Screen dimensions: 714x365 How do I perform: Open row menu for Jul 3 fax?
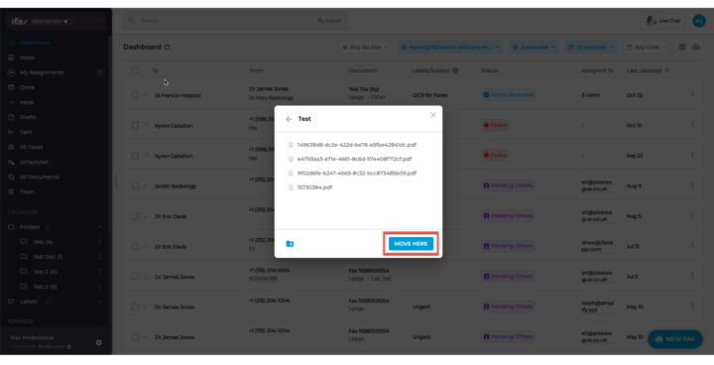[692, 275]
